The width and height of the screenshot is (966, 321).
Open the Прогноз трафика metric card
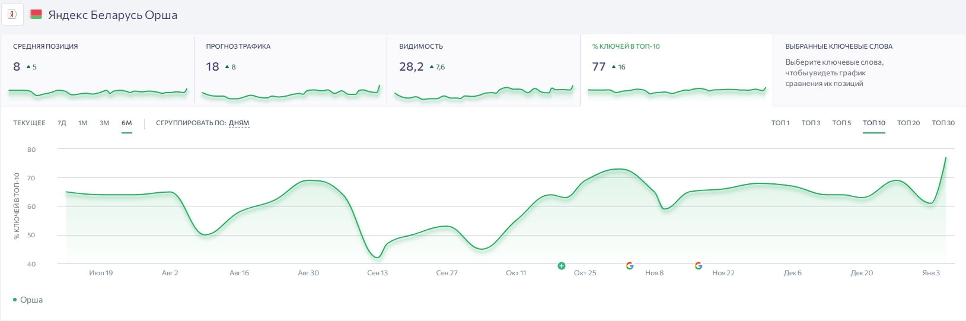tap(291, 70)
